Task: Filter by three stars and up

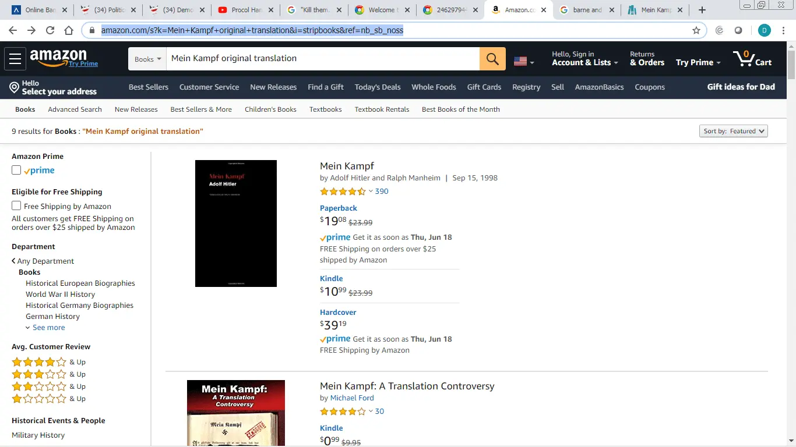Action: click(48, 374)
